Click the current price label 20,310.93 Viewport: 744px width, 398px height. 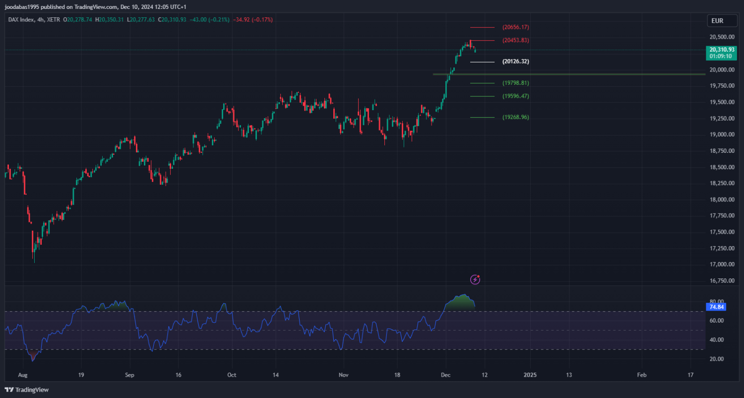click(x=722, y=50)
